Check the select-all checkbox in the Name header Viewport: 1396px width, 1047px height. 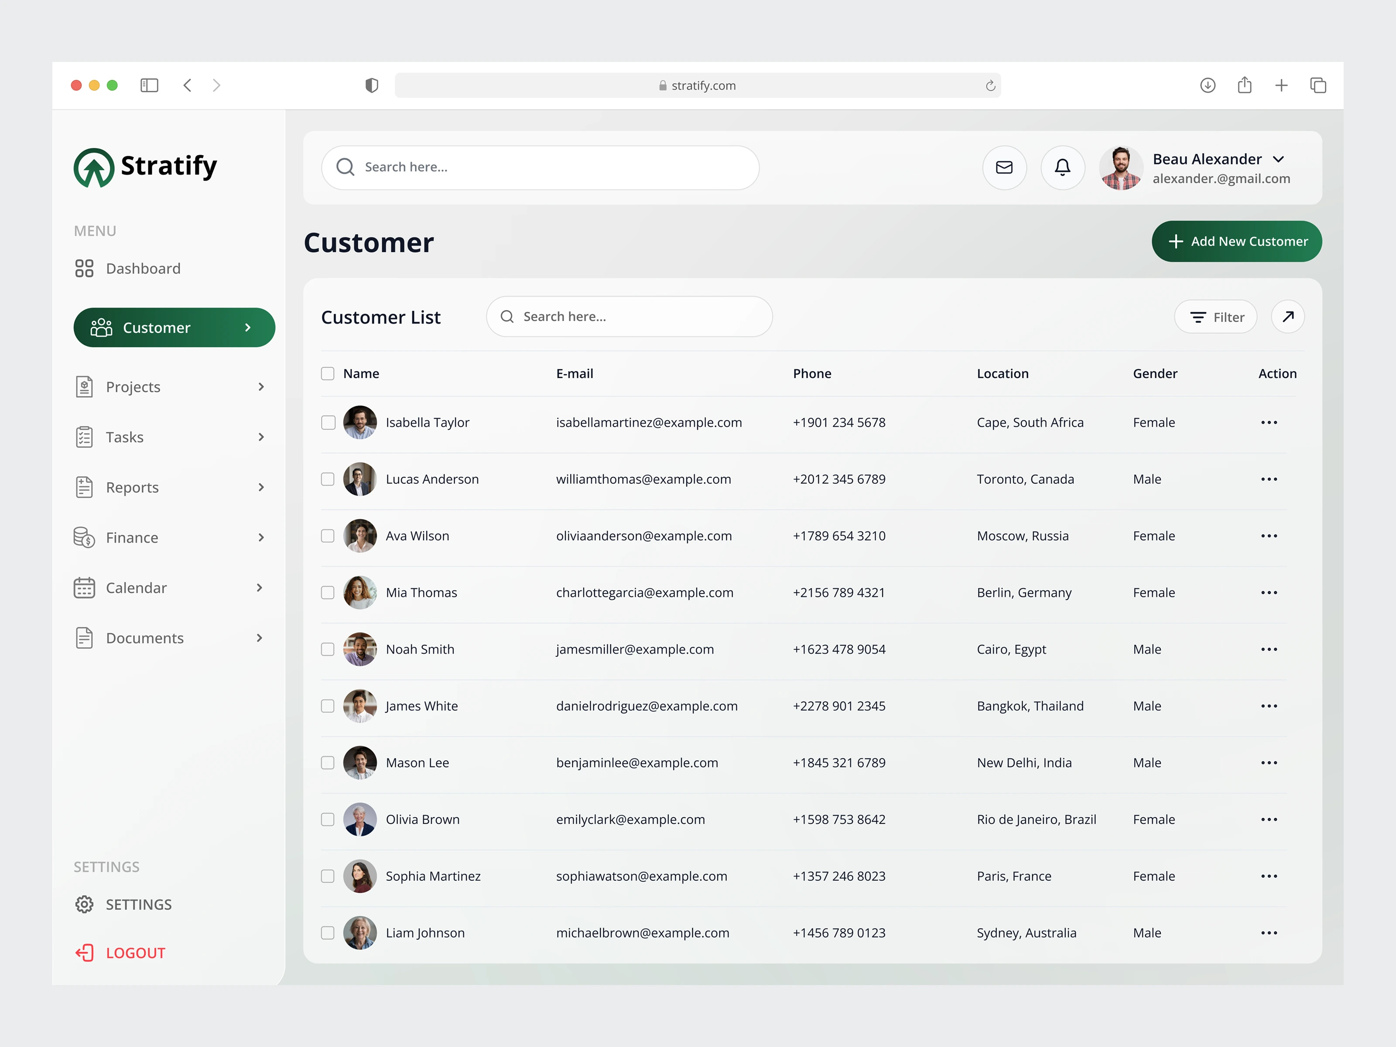click(x=328, y=373)
